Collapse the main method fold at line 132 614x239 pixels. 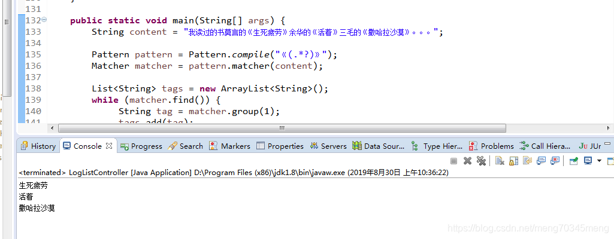(44, 19)
